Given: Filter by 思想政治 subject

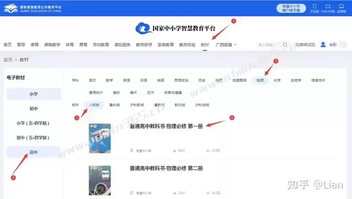Looking at the screenshot, I should (x=181, y=80).
